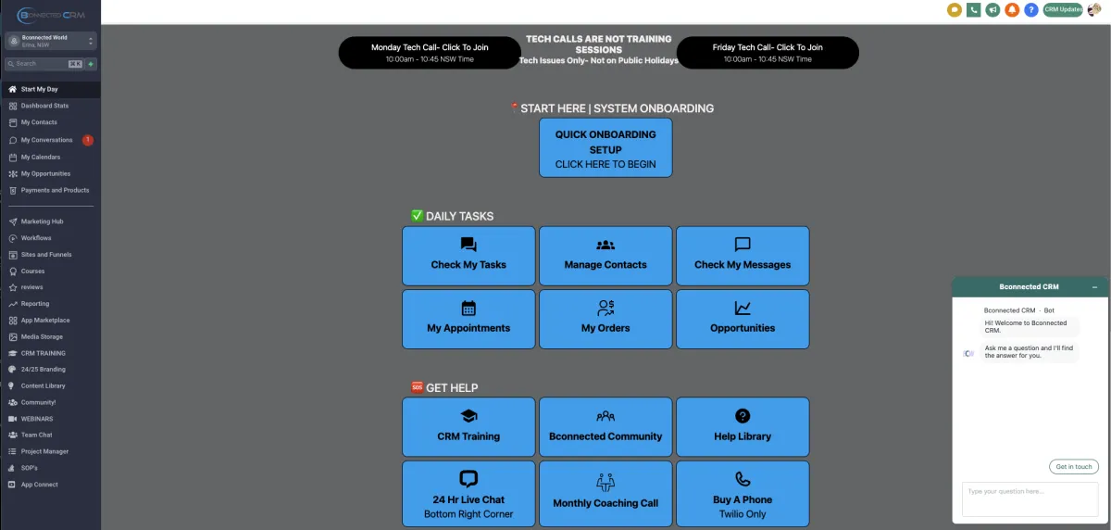This screenshot has width=1111, height=530.
Task: Open the Manage Contacts tile
Action: coord(605,256)
